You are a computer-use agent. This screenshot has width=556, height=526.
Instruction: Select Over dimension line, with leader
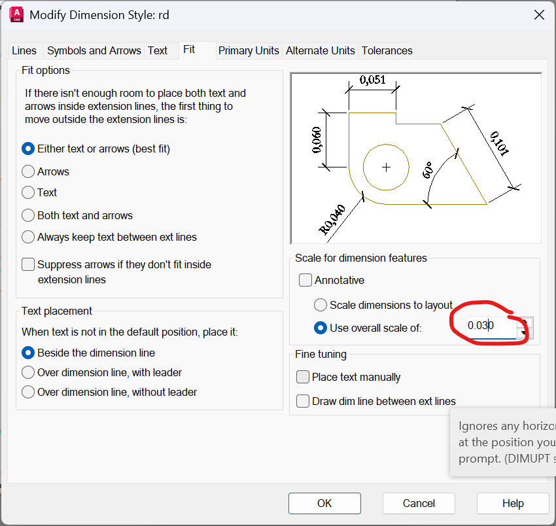point(28,372)
